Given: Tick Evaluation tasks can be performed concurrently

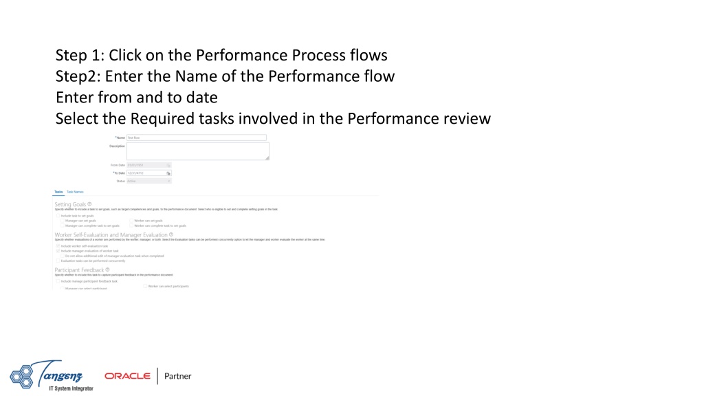Looking at the screenshot, I should pyautogui.click(x=58, y=261).
